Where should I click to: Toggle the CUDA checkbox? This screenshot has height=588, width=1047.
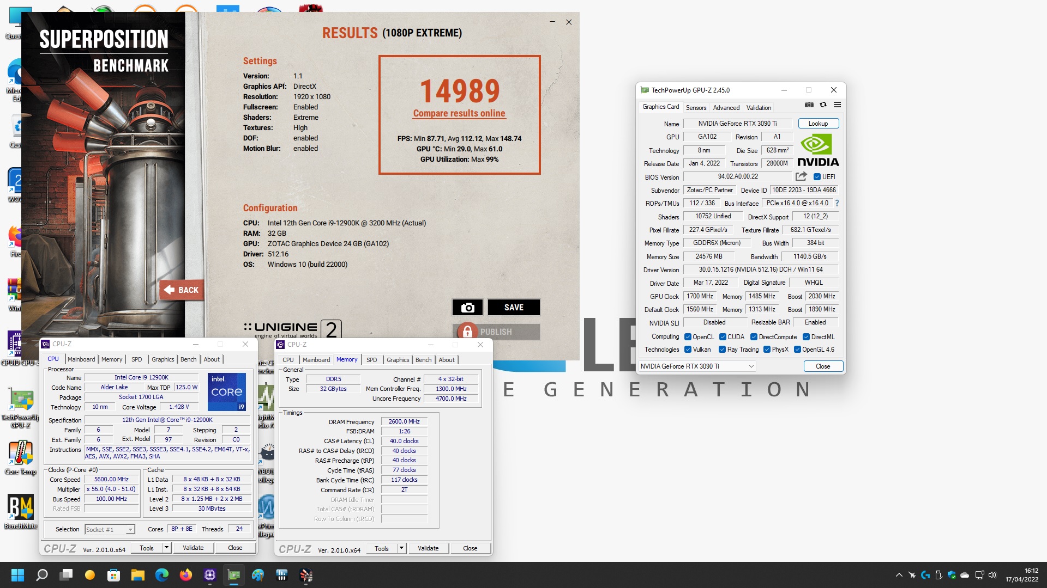(x=723, y=337)
